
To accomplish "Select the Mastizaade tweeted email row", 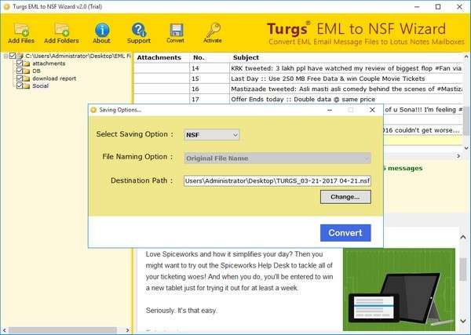I will coord(298,89).
